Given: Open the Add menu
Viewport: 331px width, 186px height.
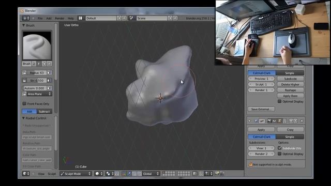Looking at the screenshot, I should [49, 19].
